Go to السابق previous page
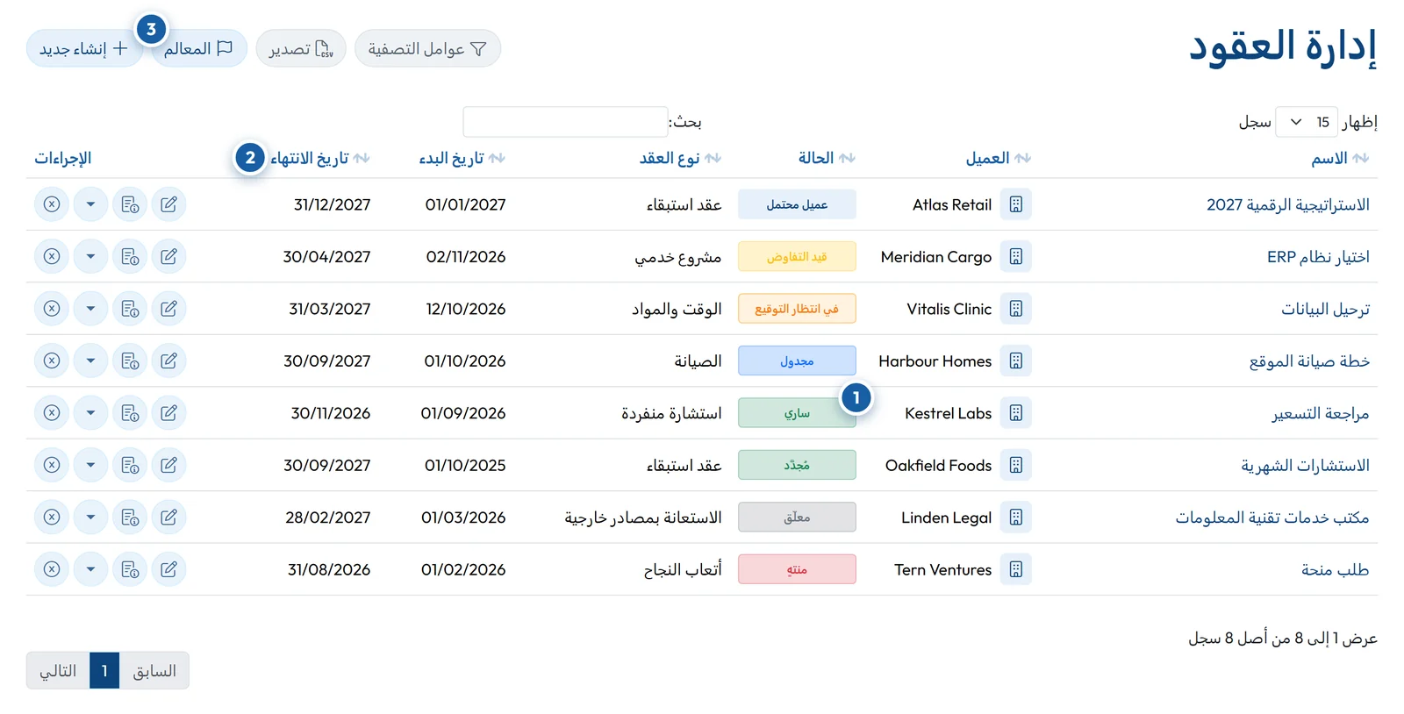This screenshot has height=714, width=1404. point(154,671)
